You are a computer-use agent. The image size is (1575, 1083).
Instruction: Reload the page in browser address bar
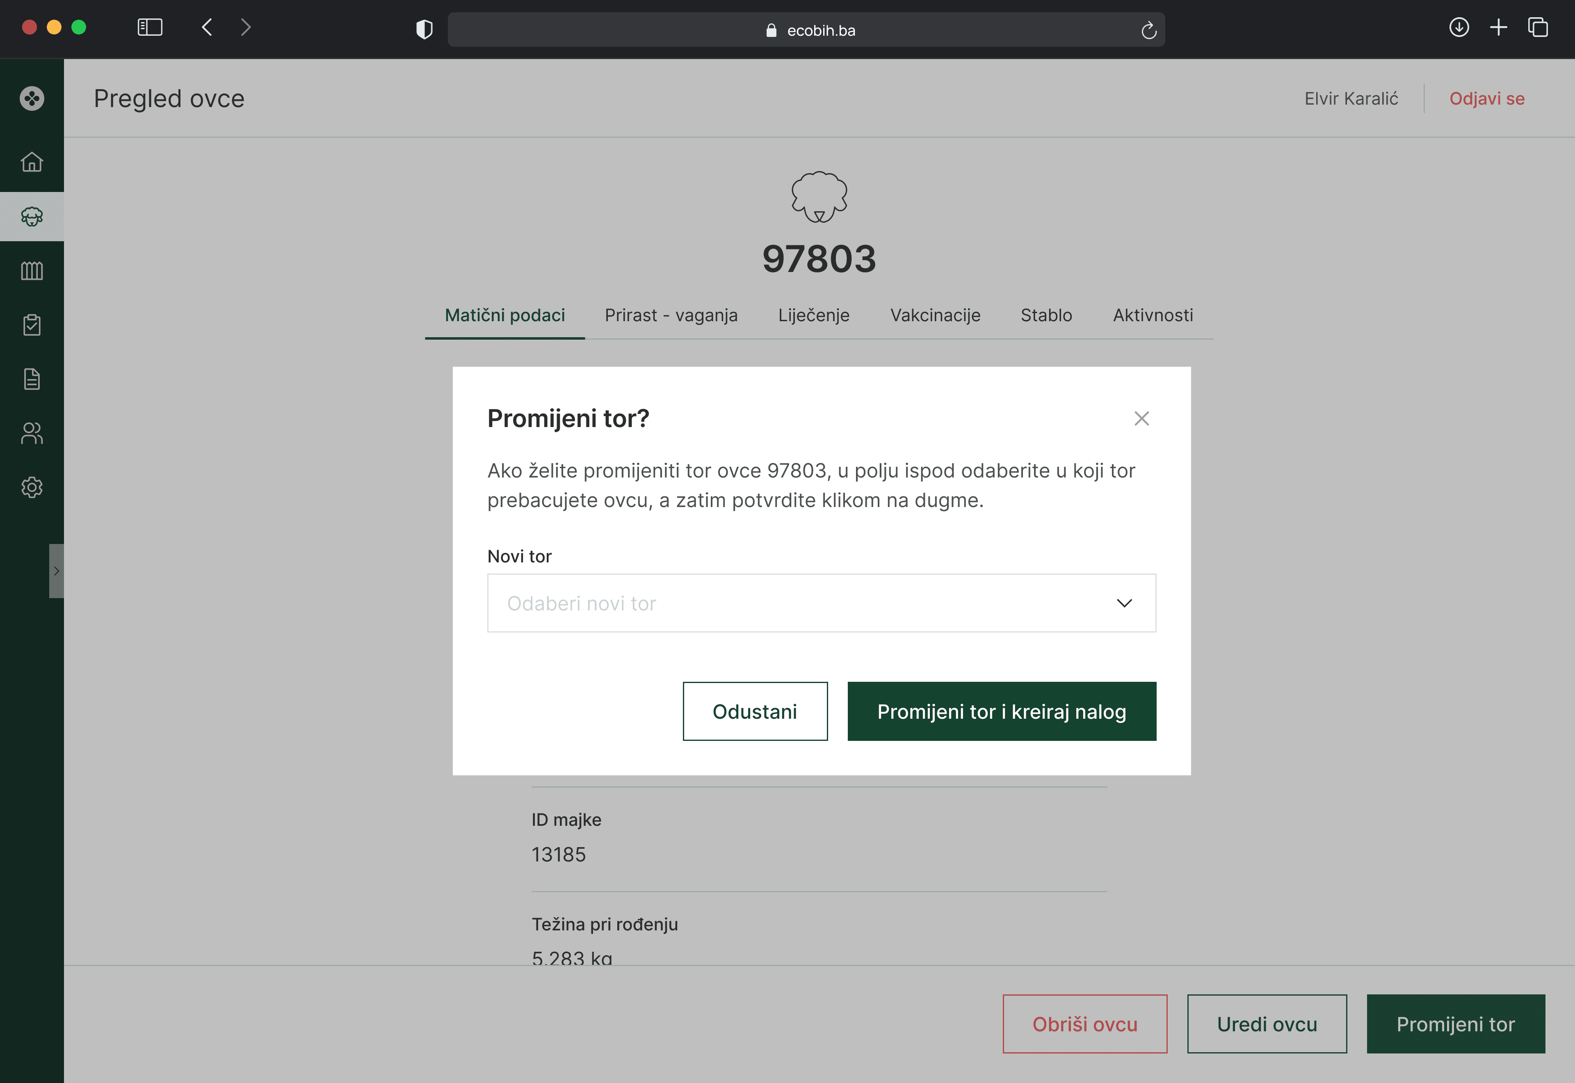(x=1148, y=30)
